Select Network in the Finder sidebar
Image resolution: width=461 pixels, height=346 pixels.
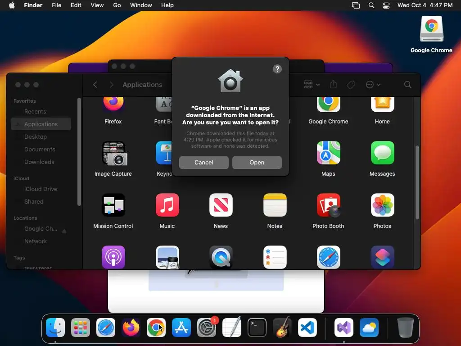pyautogui.click(x=41, y=241)
